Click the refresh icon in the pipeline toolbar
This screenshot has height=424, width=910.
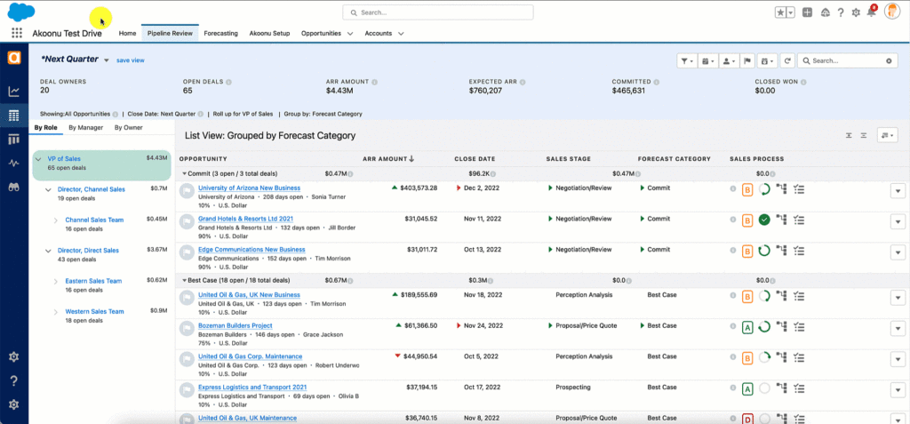coord(786,60)
